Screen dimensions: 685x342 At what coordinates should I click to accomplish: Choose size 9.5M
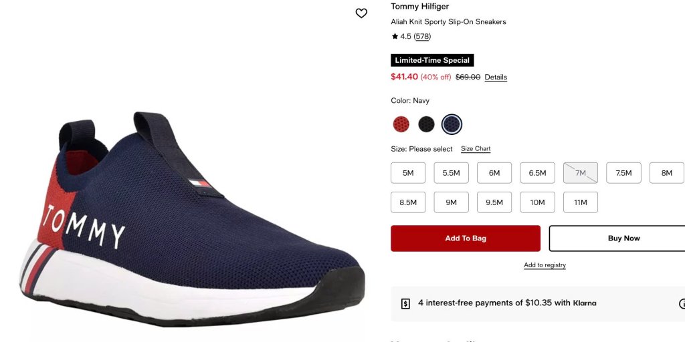[494, 202]
